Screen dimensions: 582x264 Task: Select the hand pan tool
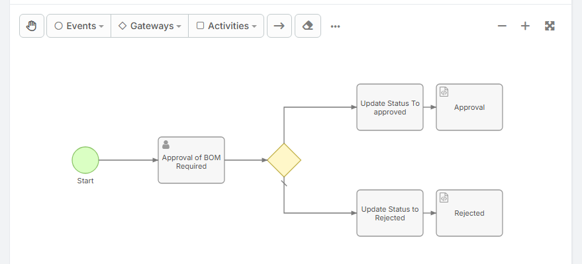[32, 26]
